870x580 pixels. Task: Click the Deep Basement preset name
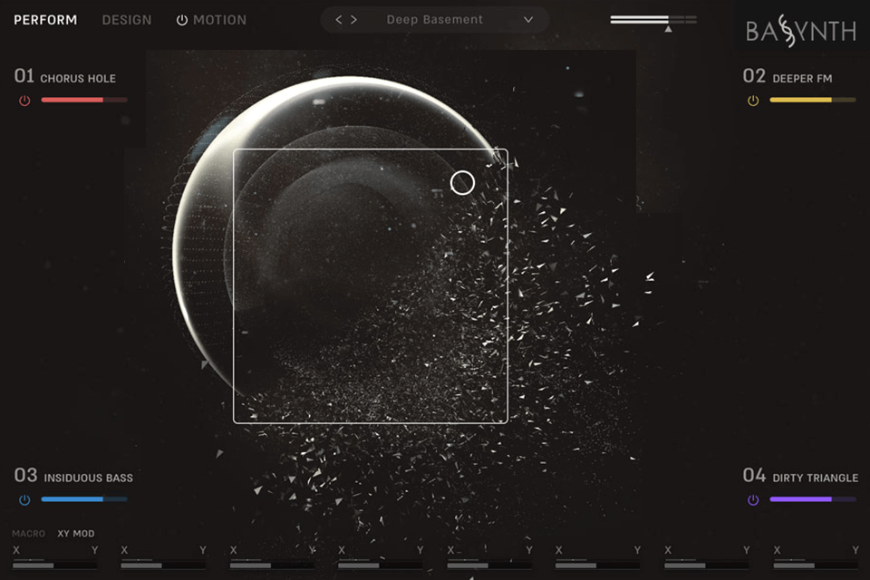[x=434, y=19]
